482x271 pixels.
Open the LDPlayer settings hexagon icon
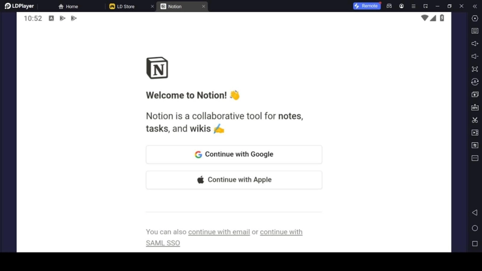click(x=475, y=18)
